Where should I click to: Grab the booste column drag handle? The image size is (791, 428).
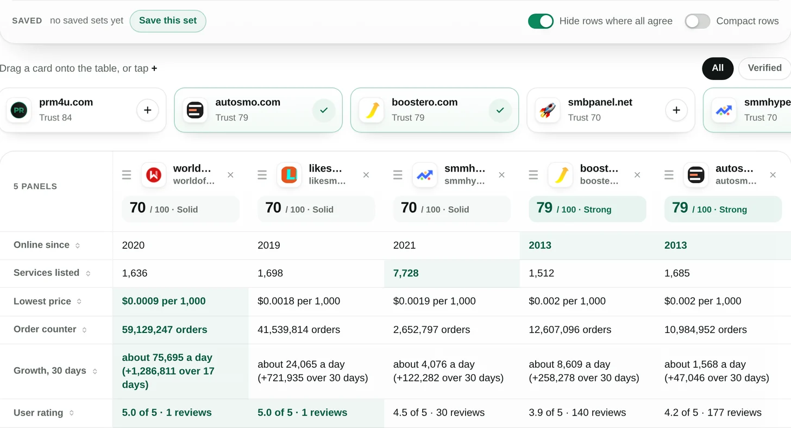click(x=533, y=175)
